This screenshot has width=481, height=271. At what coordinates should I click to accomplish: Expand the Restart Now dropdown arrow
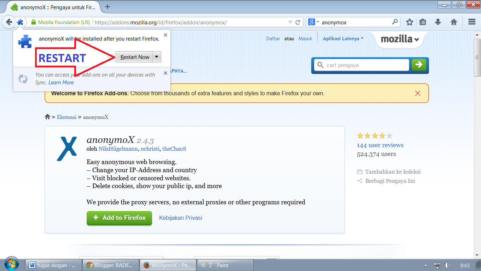(x=157, y=57)
